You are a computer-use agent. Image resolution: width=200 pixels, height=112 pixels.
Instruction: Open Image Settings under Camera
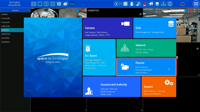pos(91,35)
